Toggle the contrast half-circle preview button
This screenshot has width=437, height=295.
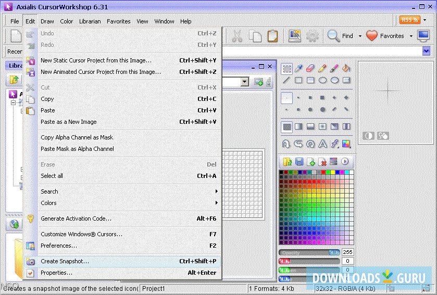coord(368,136)
